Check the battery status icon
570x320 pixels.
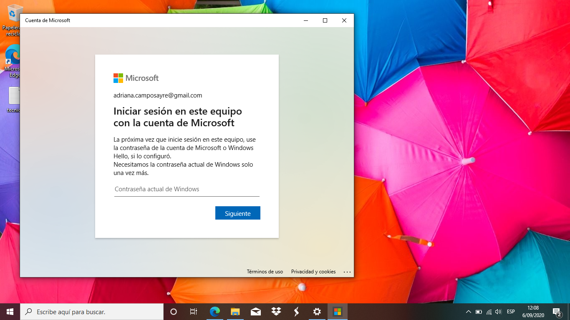(479, 312)
